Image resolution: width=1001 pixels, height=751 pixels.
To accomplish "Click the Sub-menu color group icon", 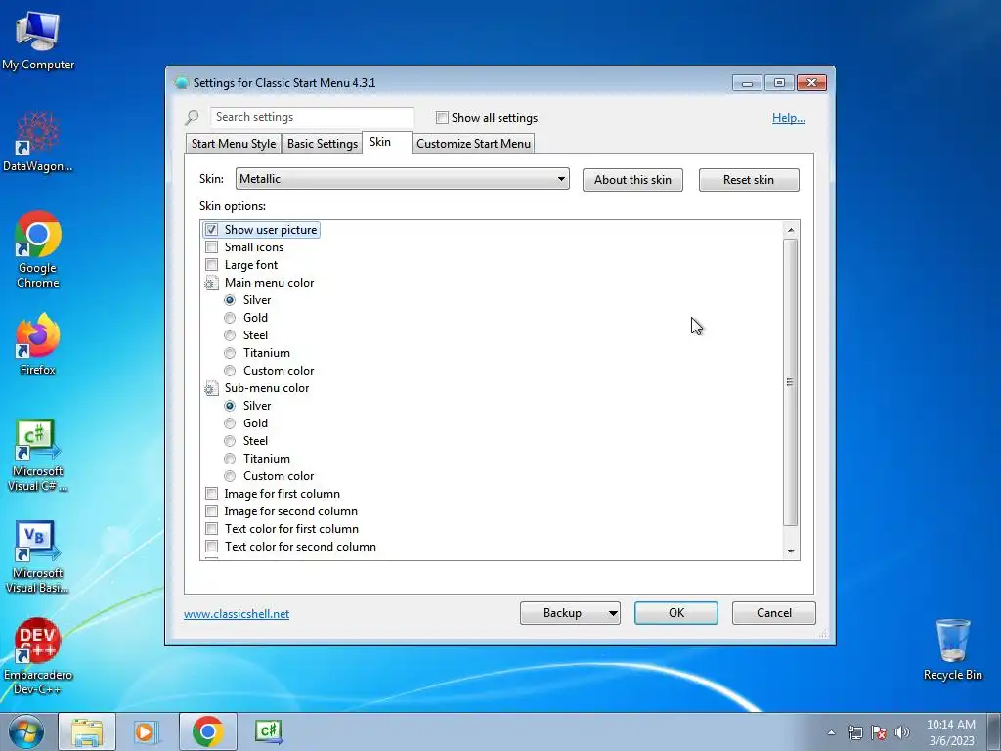I will (211, 388).
